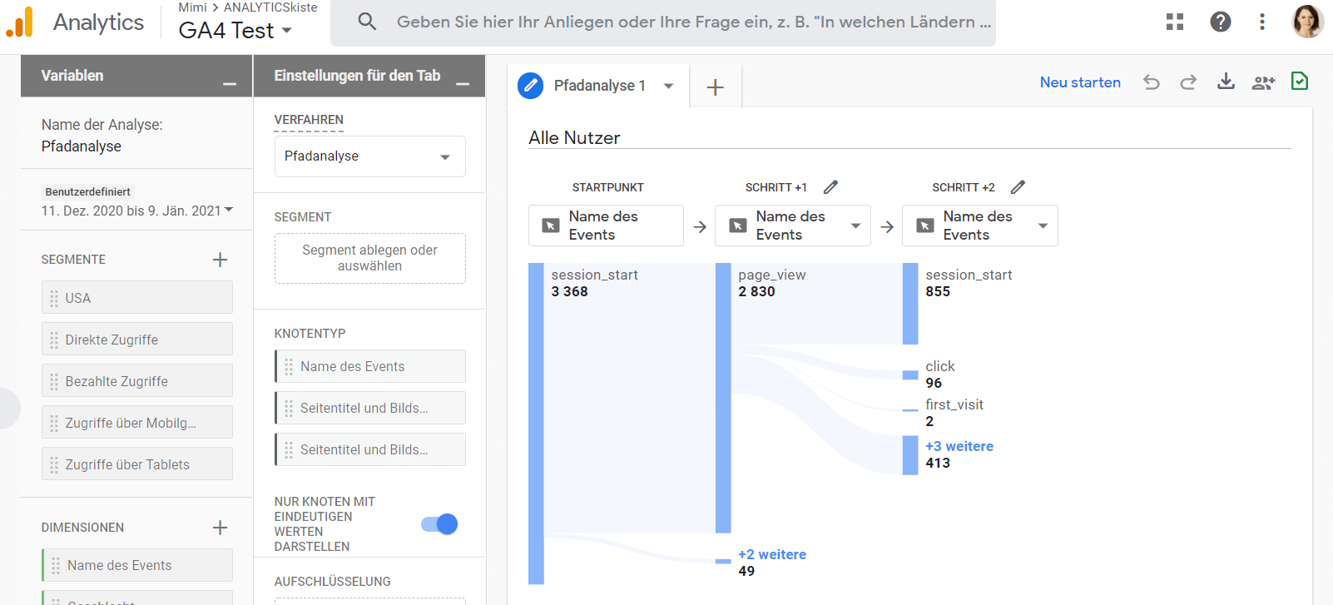
Task: Select the Name des Events node type
Action: click(x=369, y=366)
